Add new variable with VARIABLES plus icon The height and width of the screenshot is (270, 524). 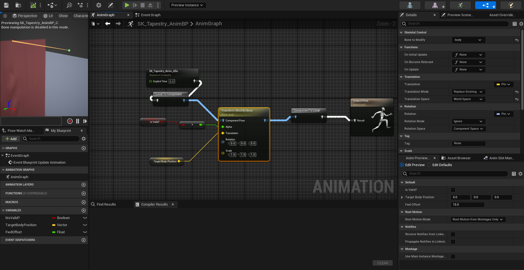pyautogui.click(x=84, y=211)
